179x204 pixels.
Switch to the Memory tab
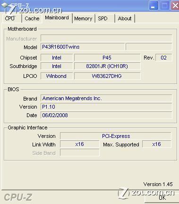click(x=83, y=18)
